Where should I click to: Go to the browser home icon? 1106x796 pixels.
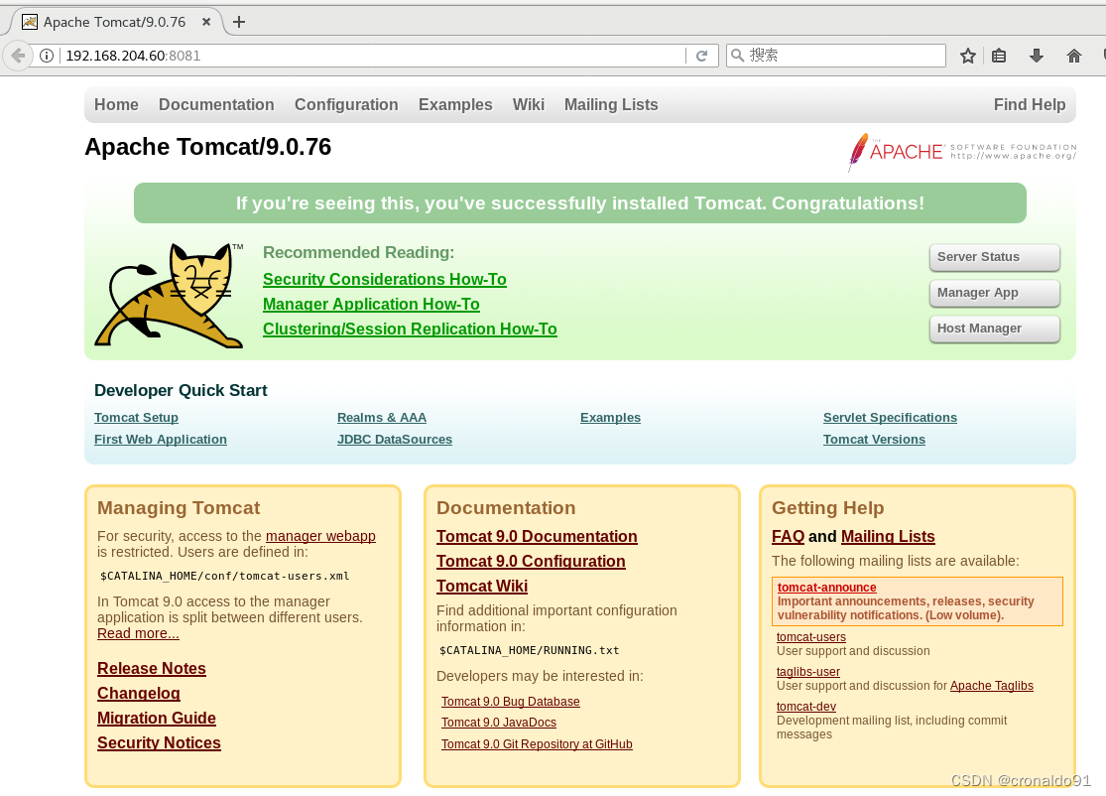1073,56
